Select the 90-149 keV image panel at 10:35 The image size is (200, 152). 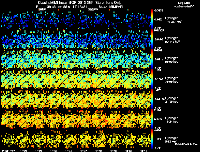coord(53,39)
